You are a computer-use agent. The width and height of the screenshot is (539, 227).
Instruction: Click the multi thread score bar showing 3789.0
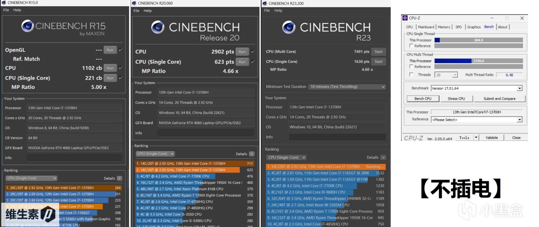pos(479,61)
